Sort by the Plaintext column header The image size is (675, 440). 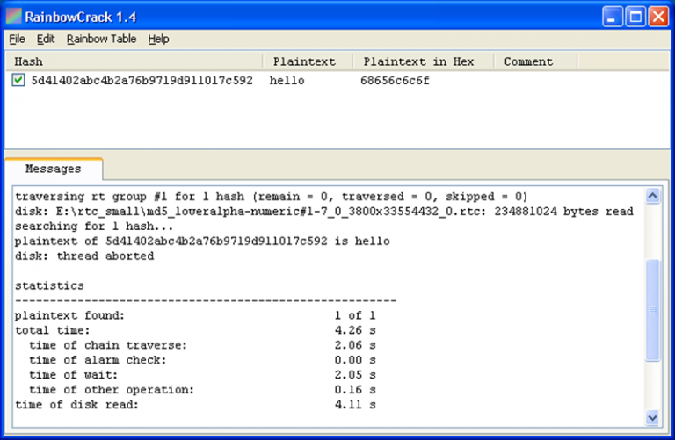pyautogui.click(x=308, y=61)
